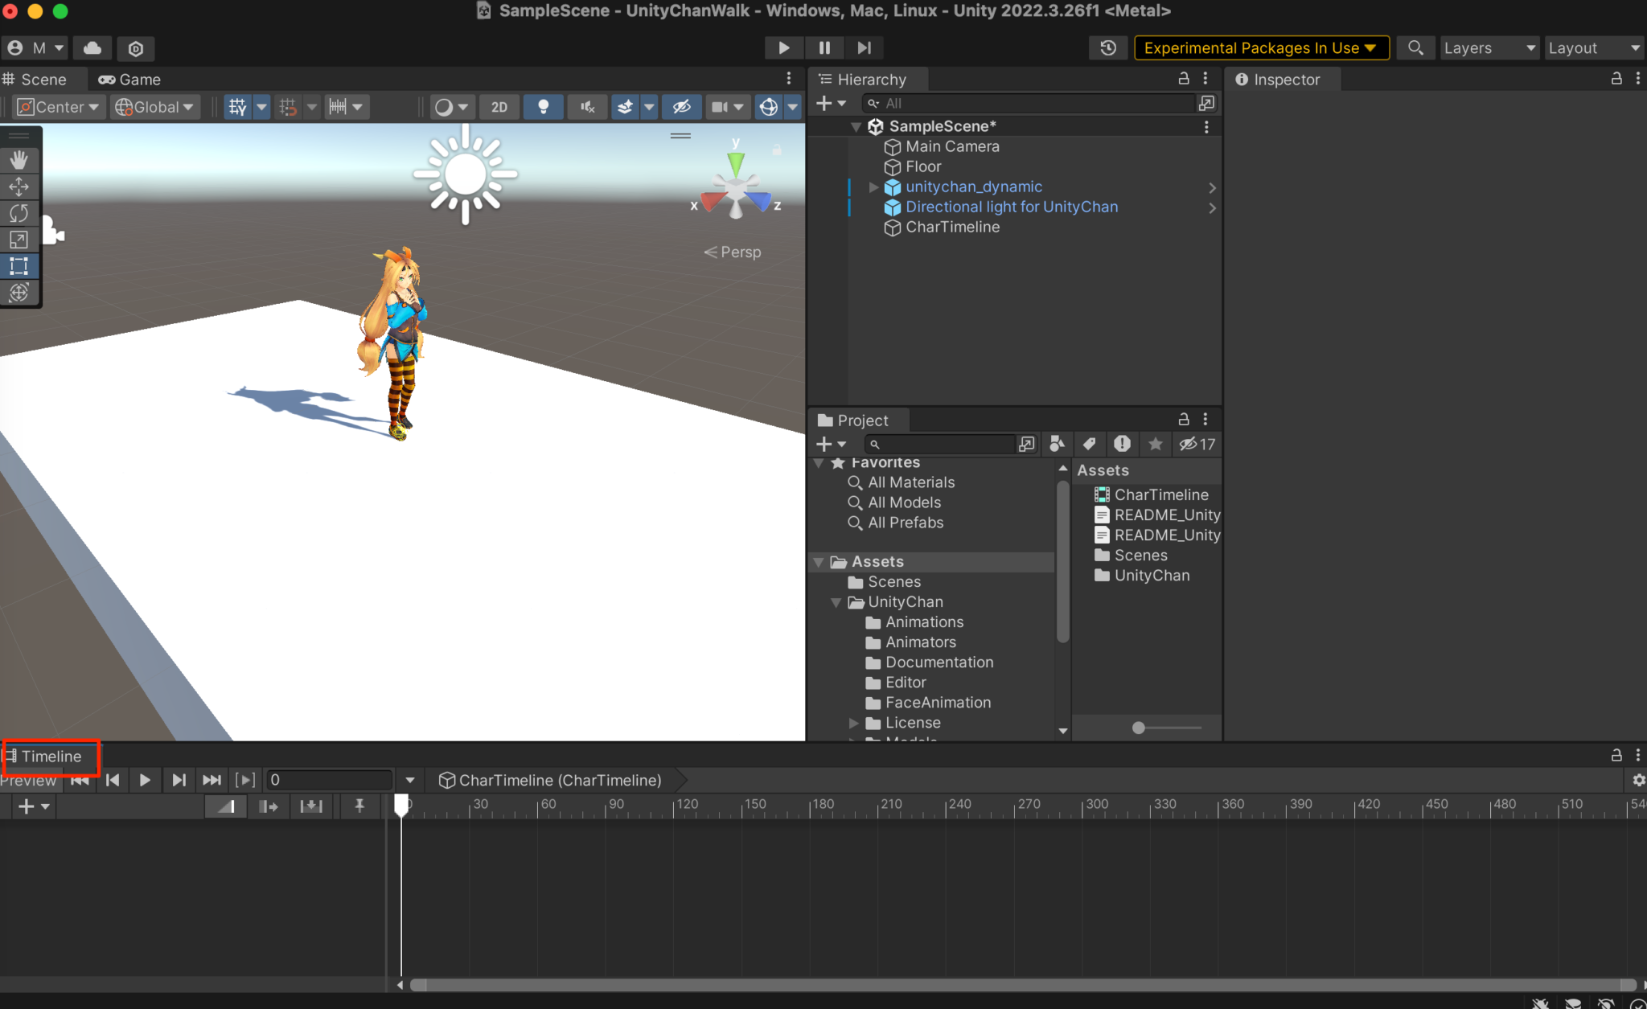Screen dimensions: 1647x1009
Task: Select the Move tool
Action: coord(19,187)
